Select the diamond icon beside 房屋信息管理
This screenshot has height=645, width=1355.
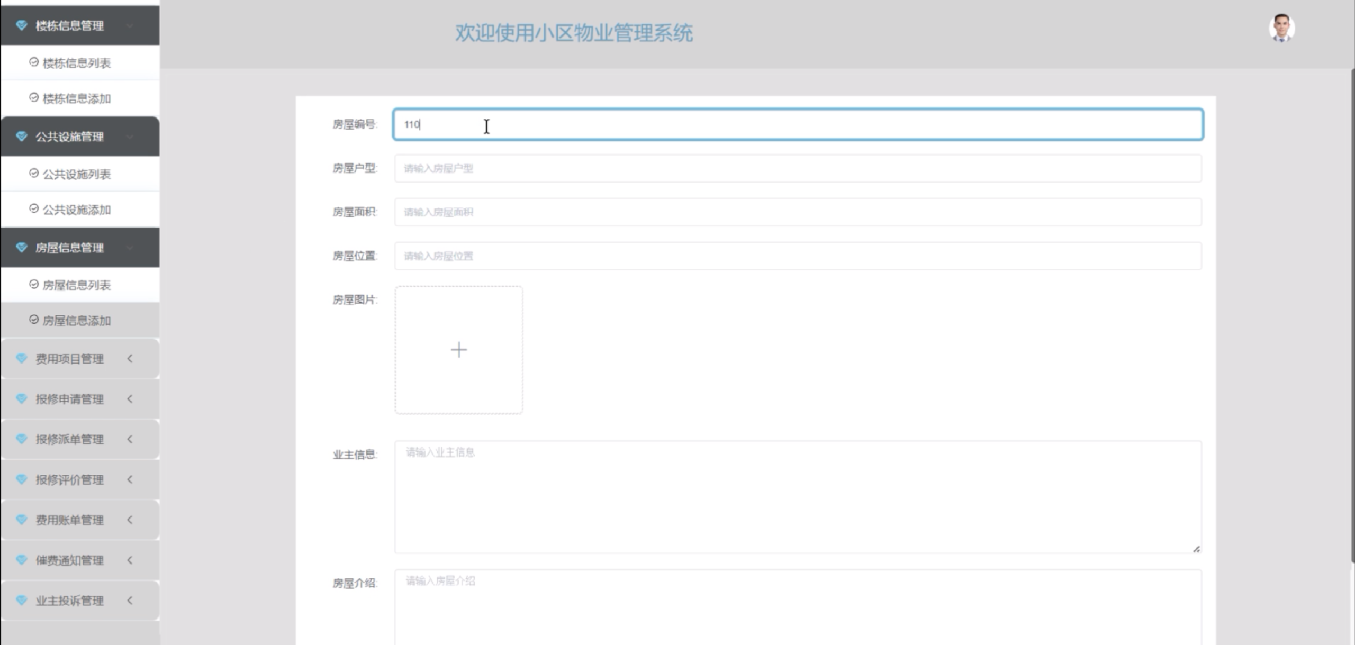tap(21, 247)
